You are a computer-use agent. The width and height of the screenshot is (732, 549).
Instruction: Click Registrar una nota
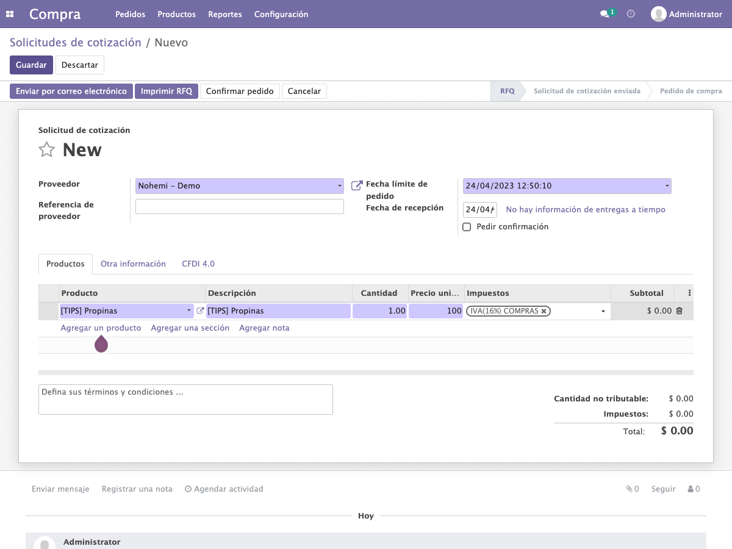coord(137,489)
